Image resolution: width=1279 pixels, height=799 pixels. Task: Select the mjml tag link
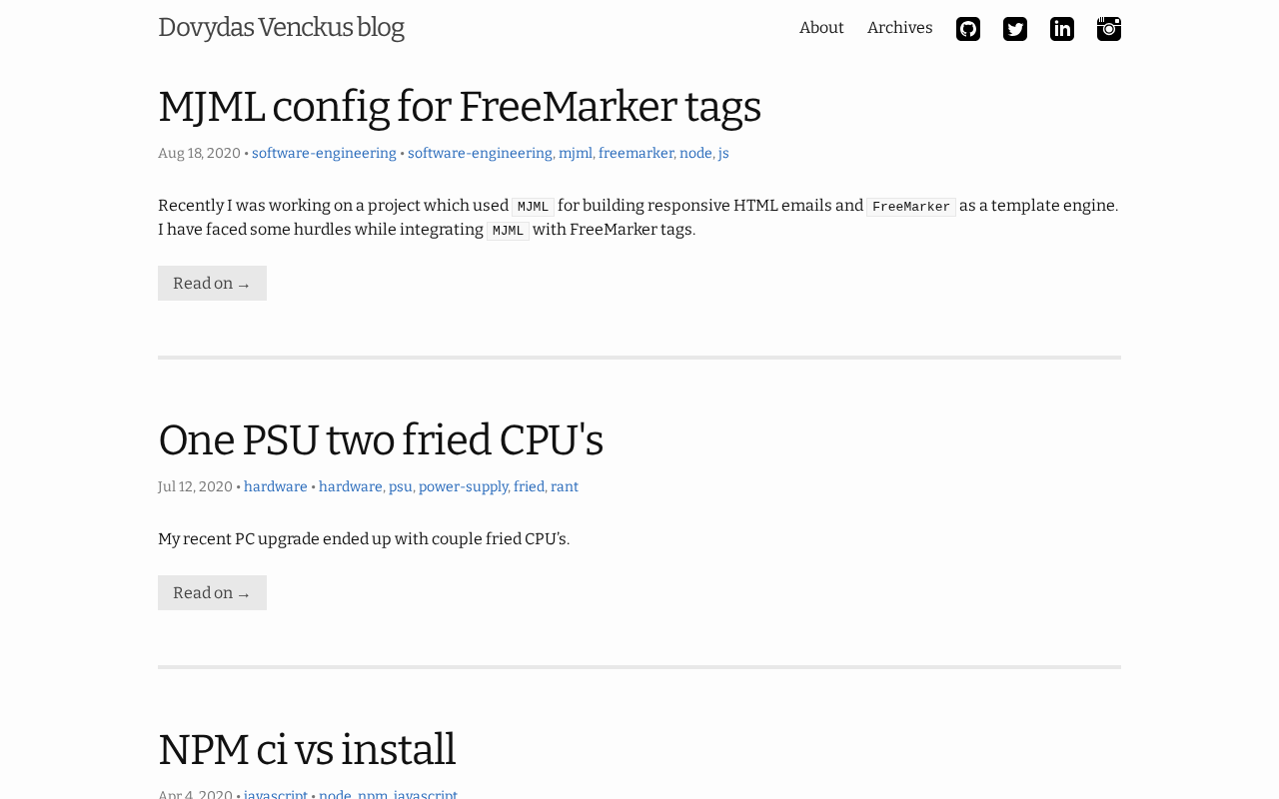(575, 154)
